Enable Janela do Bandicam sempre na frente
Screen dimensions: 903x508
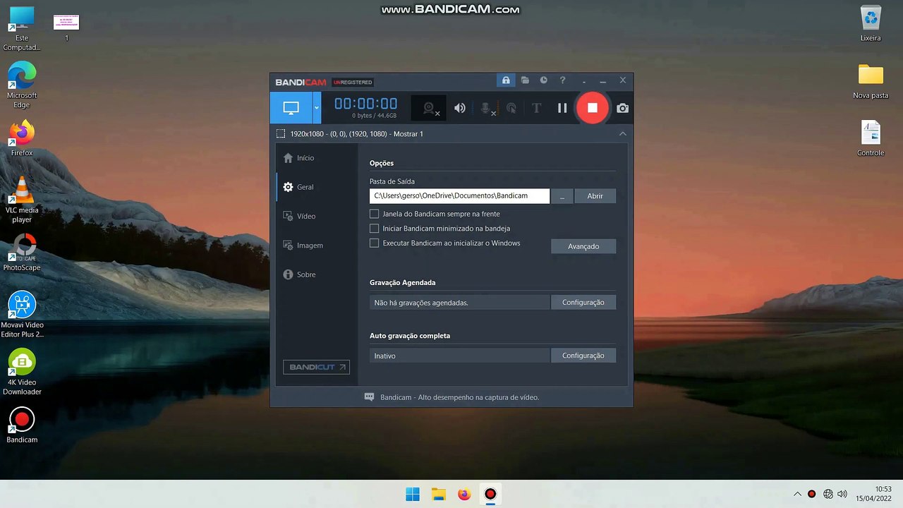[x=375, y=214]
